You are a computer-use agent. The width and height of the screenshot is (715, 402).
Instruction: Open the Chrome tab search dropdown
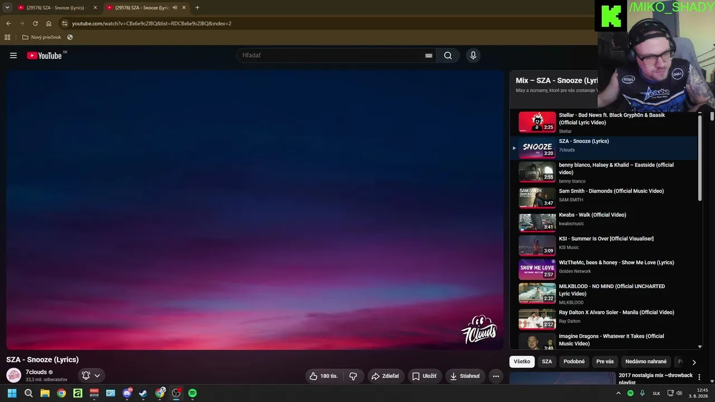pos(7,8)
